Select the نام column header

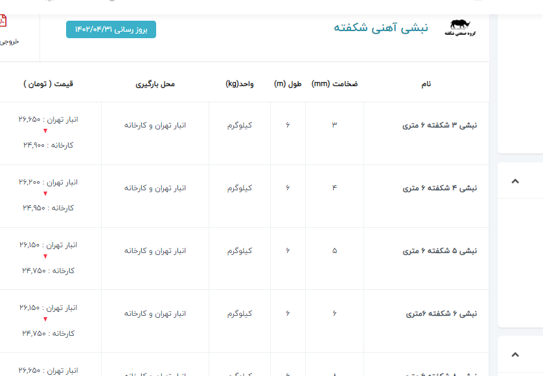426,84
